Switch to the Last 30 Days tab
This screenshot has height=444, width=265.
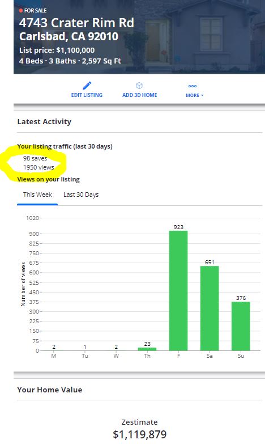pos(81,194)
